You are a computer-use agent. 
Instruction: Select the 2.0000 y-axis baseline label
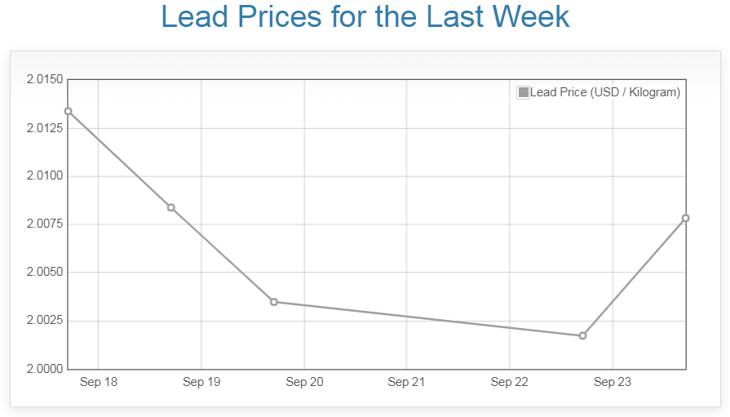tap(45, 369)
